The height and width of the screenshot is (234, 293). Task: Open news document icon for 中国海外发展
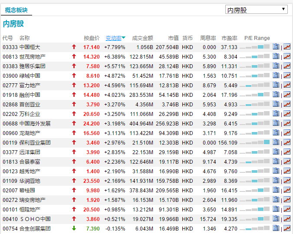coord(276,123)
